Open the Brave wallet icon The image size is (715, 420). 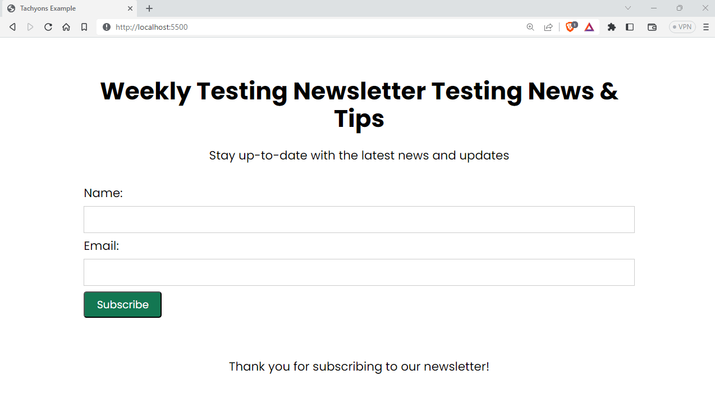(x=652, y=27)
